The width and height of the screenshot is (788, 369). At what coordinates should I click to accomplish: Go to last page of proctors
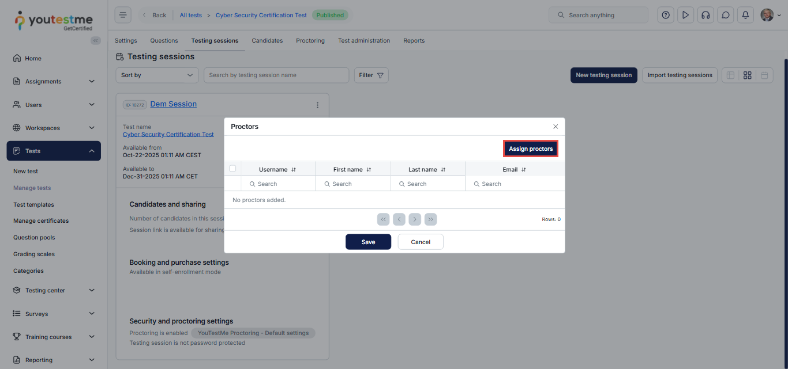(x=430, y=219)
